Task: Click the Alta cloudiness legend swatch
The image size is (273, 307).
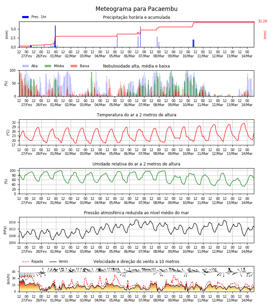Action: coord(26,66)
